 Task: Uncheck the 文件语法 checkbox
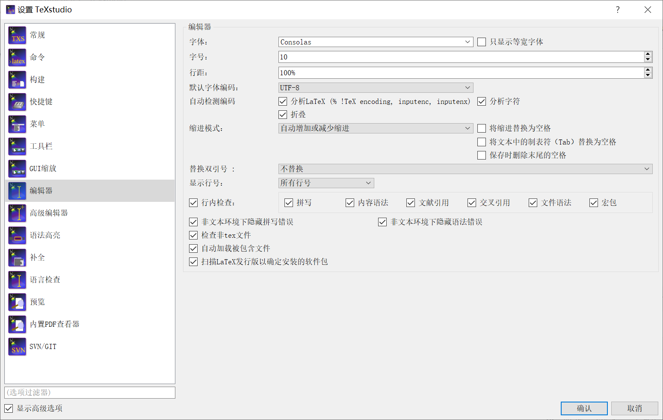(533, 203)
